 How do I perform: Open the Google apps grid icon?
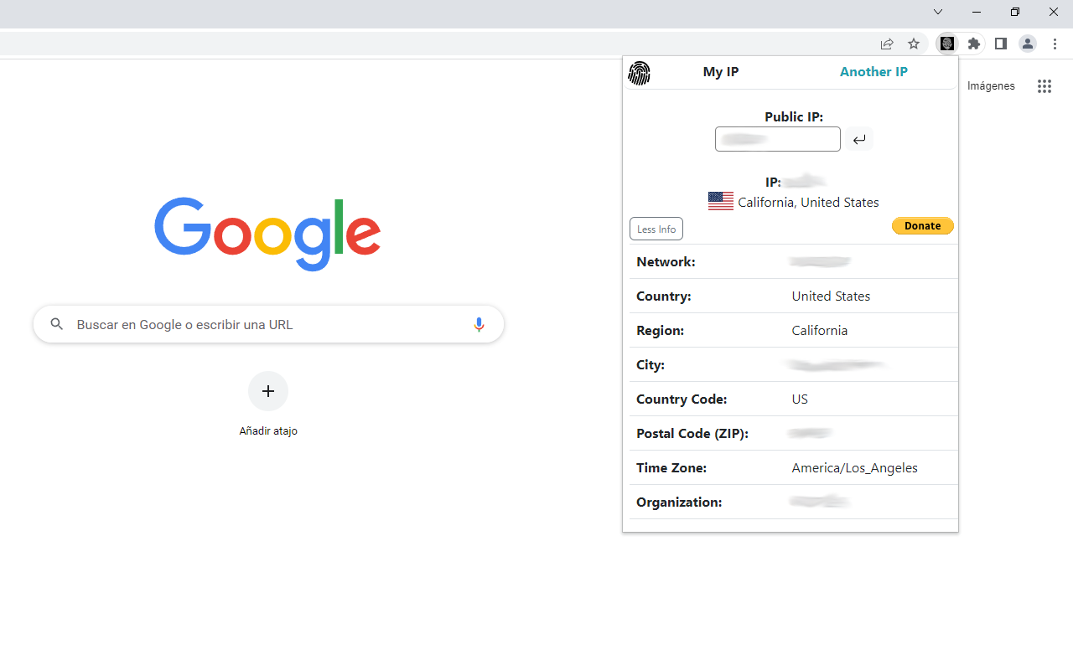tap(1044, 85)
